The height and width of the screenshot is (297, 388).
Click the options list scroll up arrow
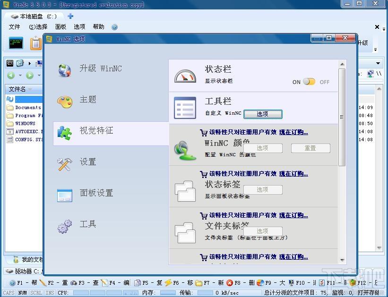(342, 64)
